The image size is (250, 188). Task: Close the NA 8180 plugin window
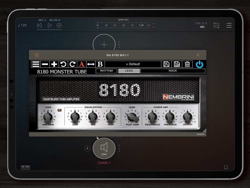point(198,55)
